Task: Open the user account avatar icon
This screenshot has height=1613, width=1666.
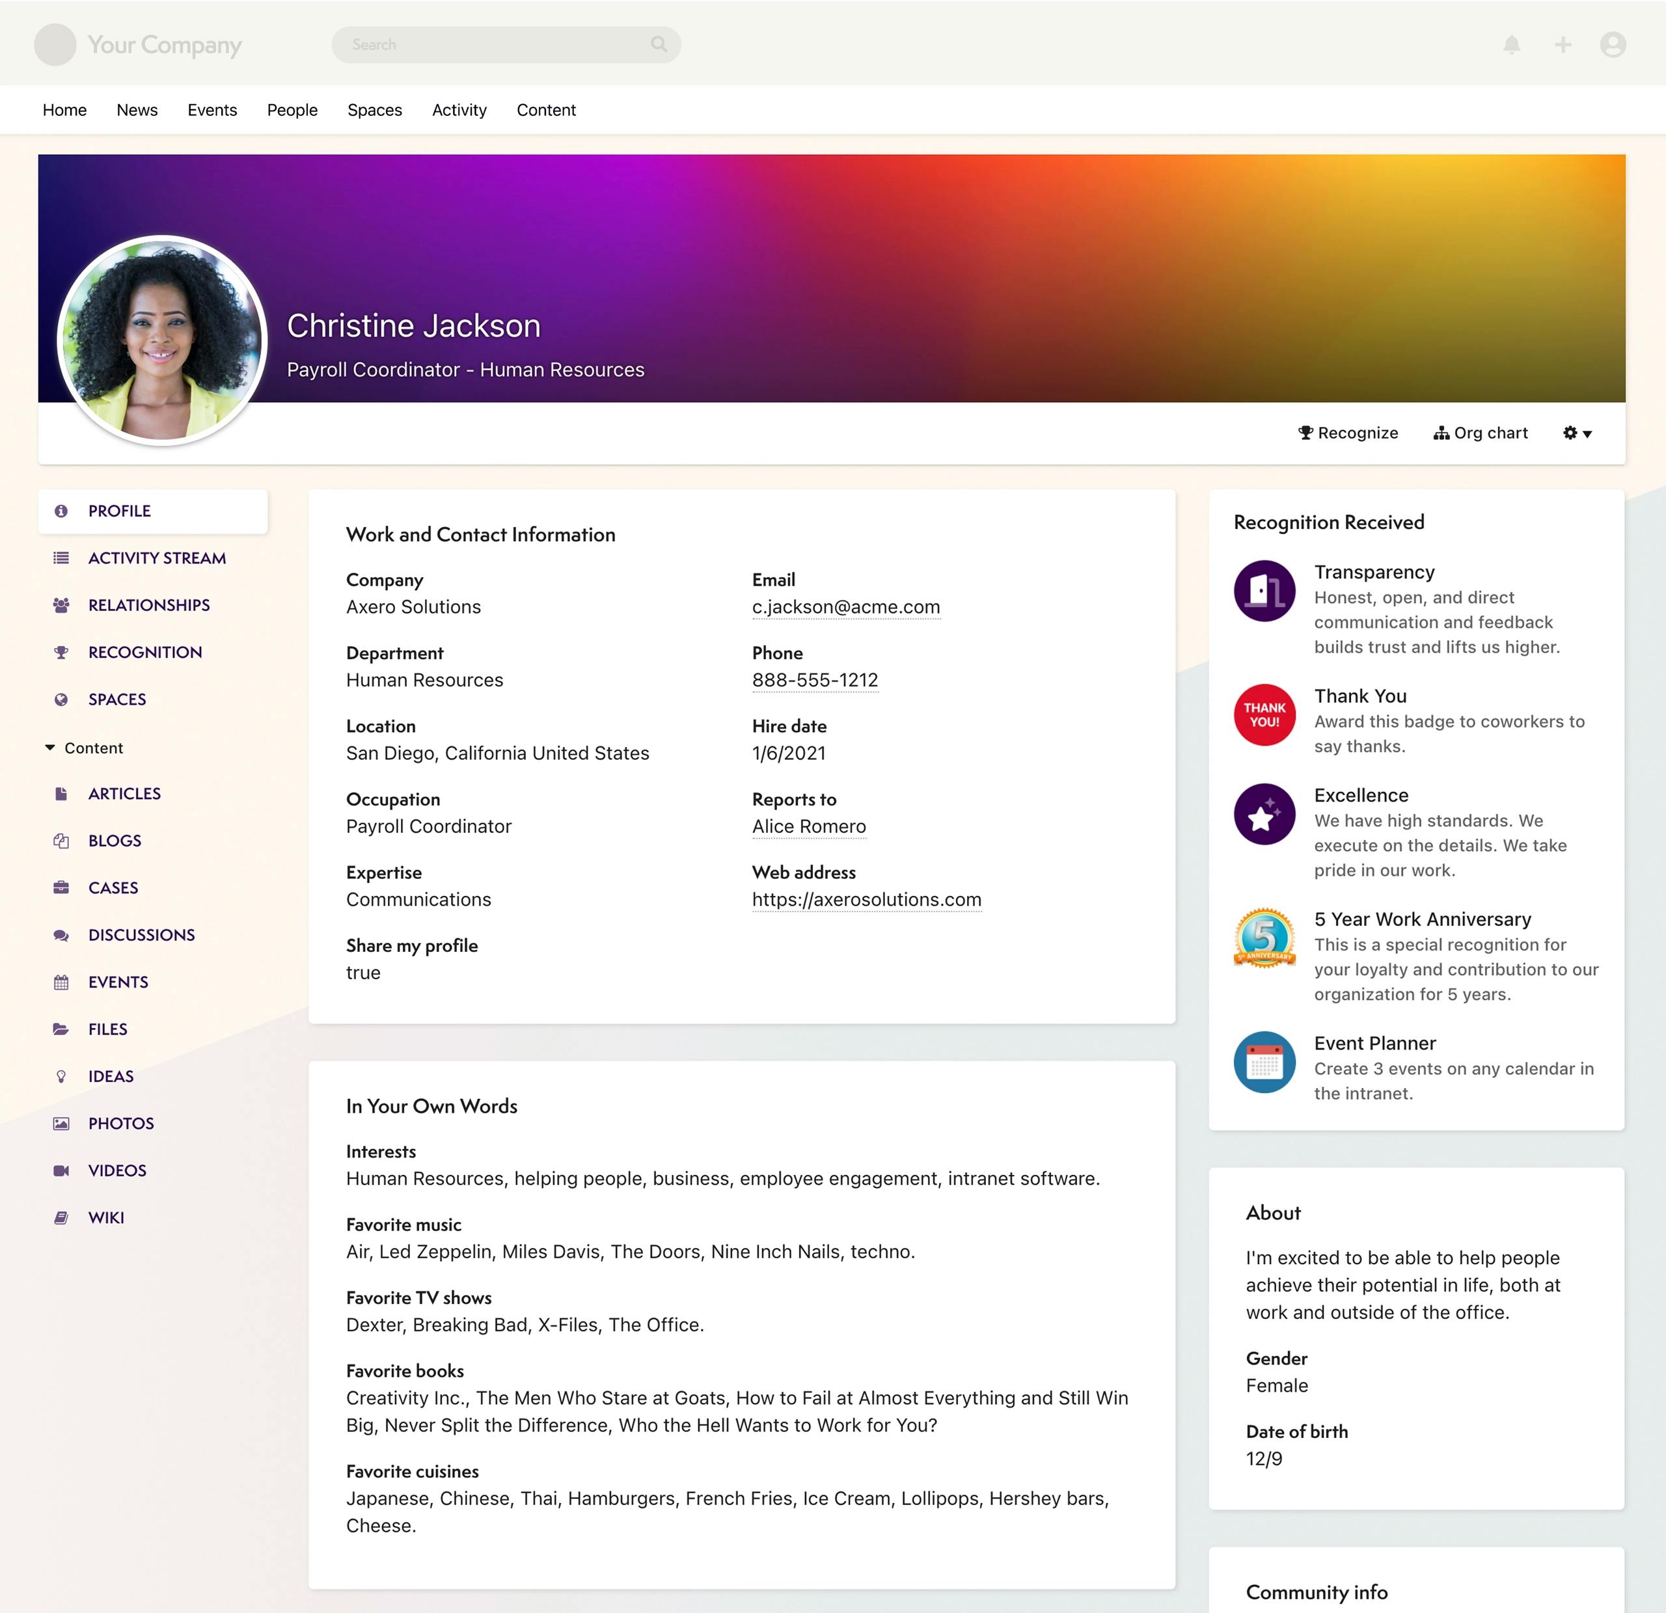Action: coord(1613,44)
